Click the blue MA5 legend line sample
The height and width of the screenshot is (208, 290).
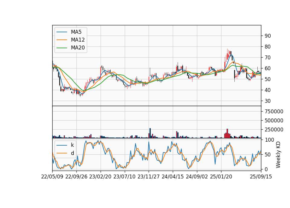pos(62,32)
